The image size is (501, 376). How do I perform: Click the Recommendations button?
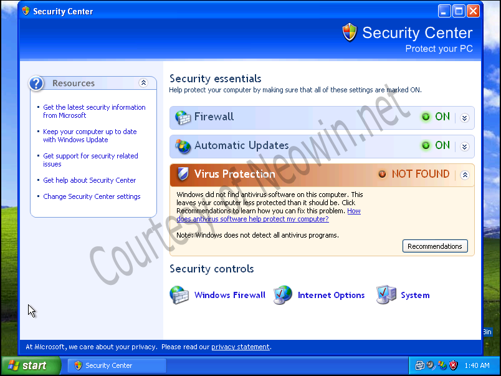(435, 246)
